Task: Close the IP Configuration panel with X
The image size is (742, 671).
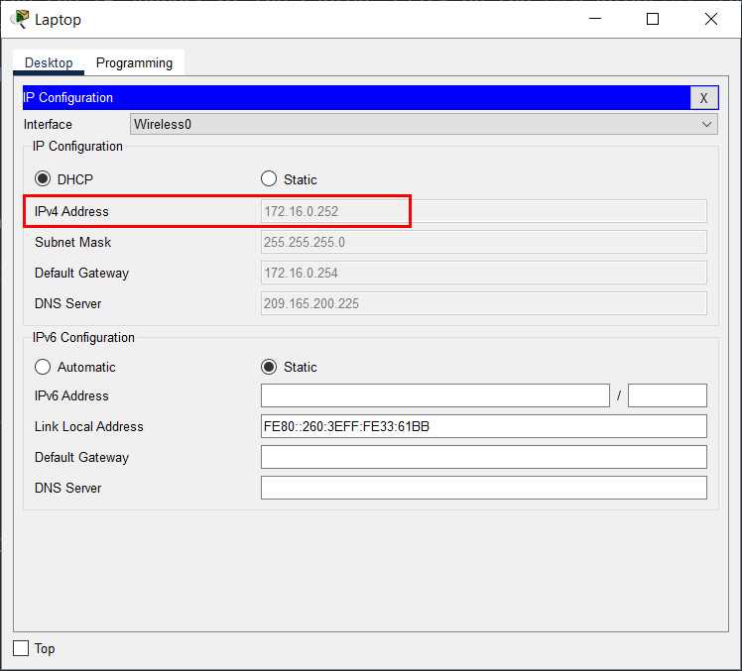Action: [703, 98]
